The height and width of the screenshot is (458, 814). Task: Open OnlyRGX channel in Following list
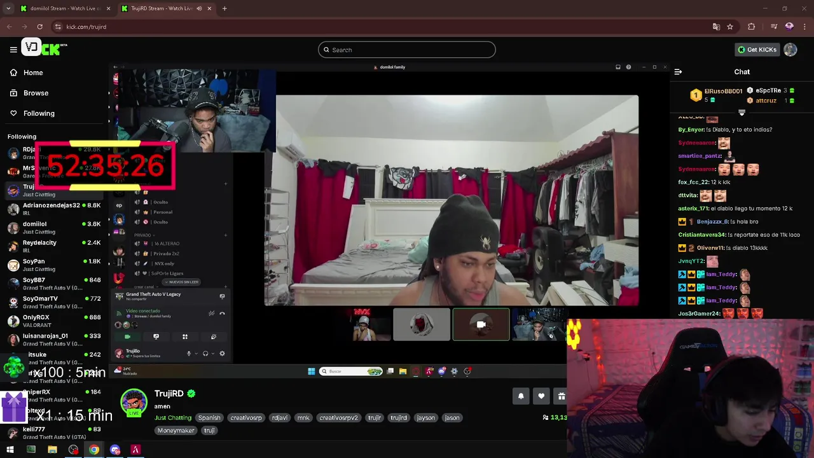point(54,321)
